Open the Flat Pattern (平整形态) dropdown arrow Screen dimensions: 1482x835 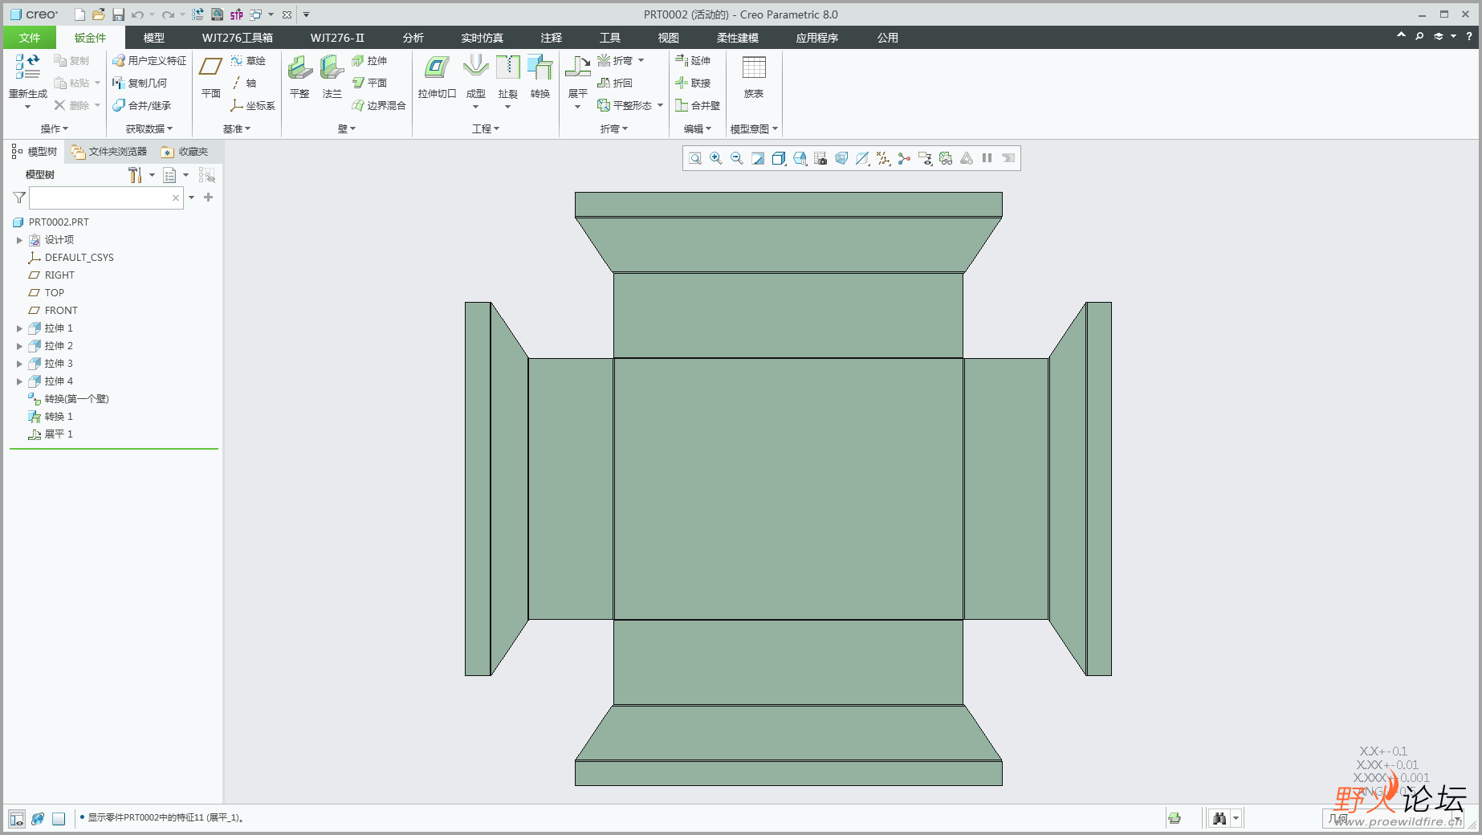click(660, 105)
